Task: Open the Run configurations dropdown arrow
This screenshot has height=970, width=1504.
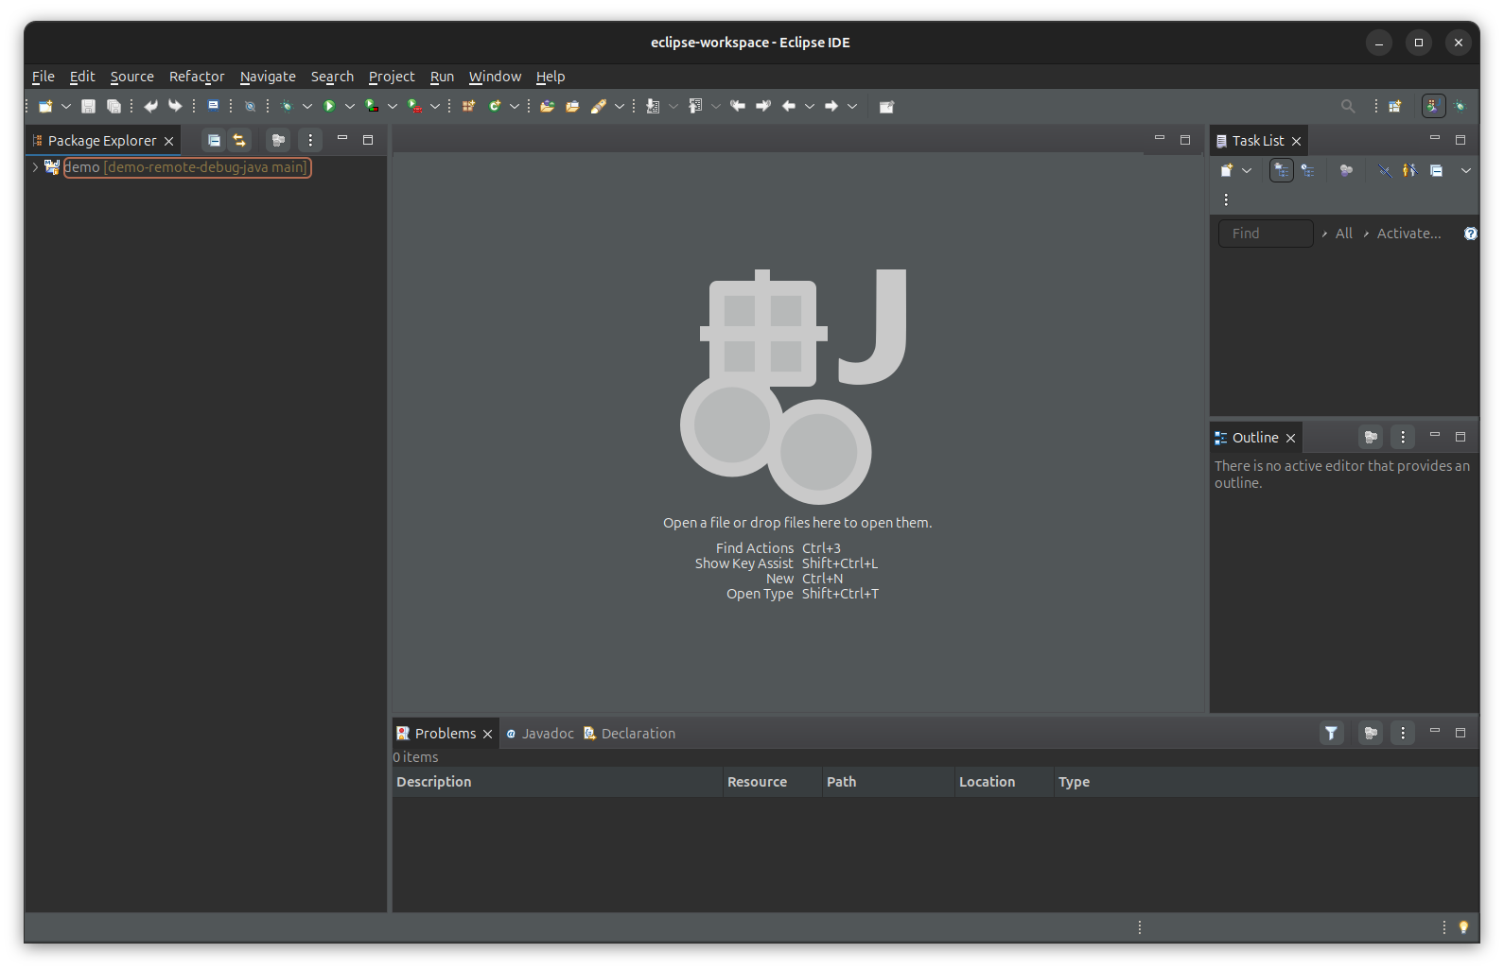Action: (x=350, y=106)
